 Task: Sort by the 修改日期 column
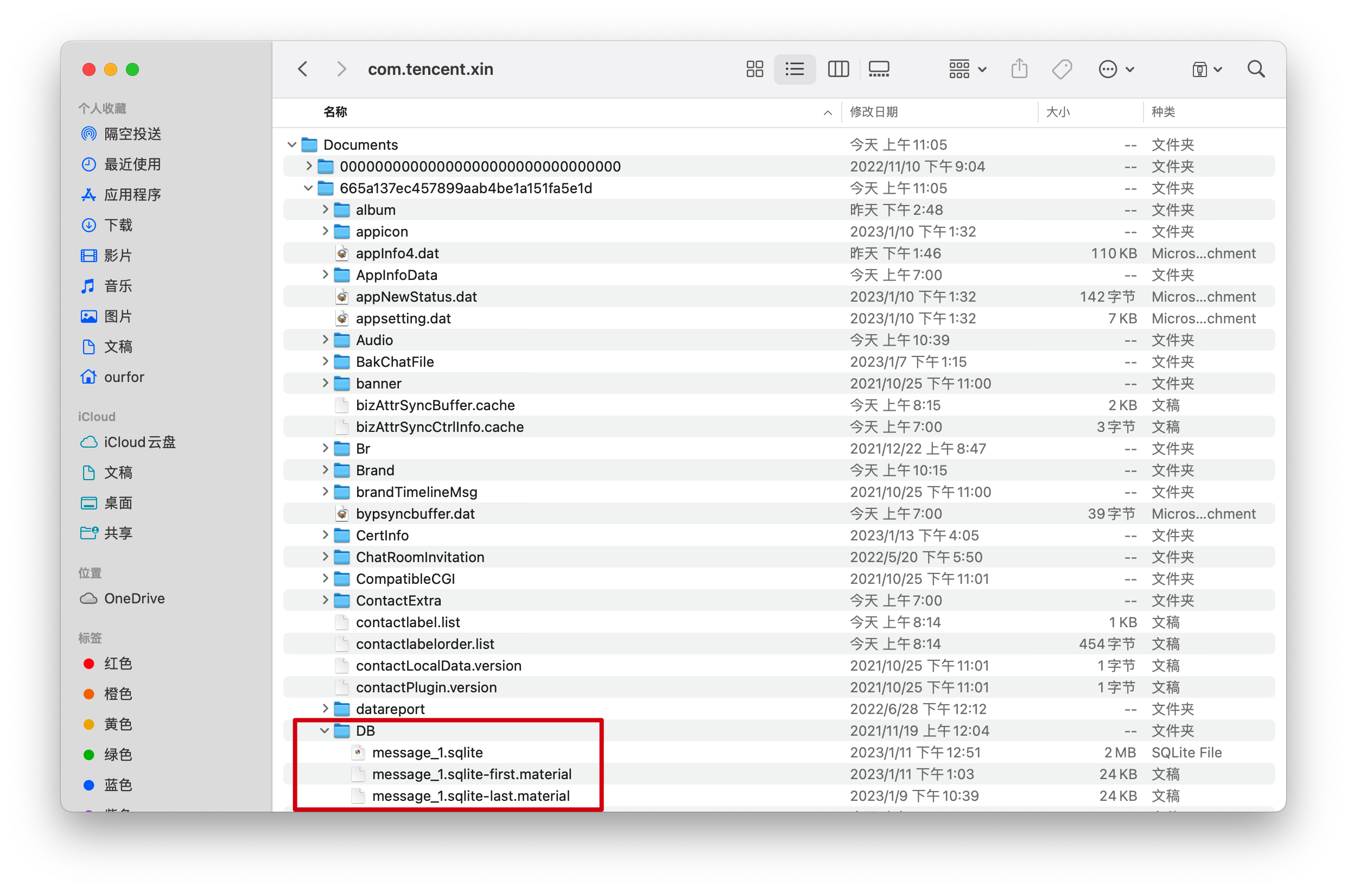[874, 112]
